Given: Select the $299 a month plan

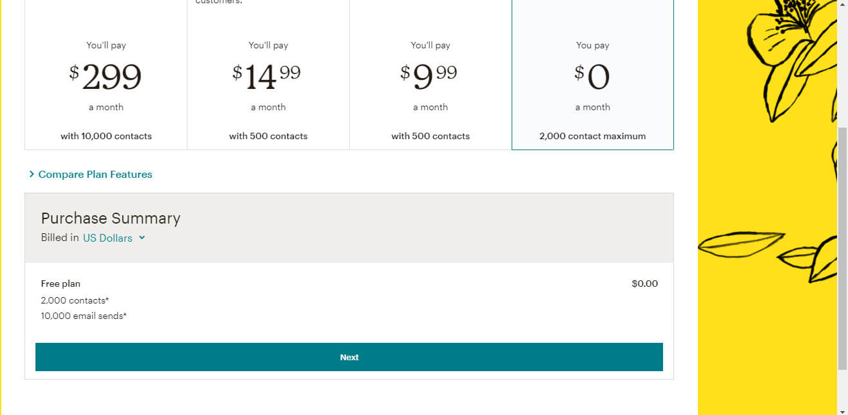Looking at the screenshot, I should pos(106,77).
